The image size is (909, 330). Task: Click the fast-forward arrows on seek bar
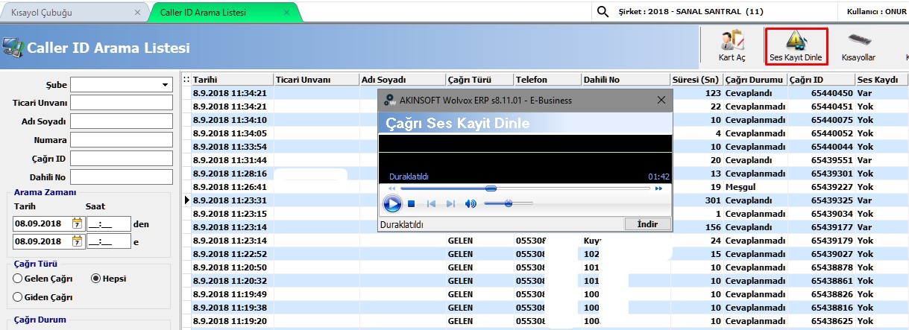658,188
